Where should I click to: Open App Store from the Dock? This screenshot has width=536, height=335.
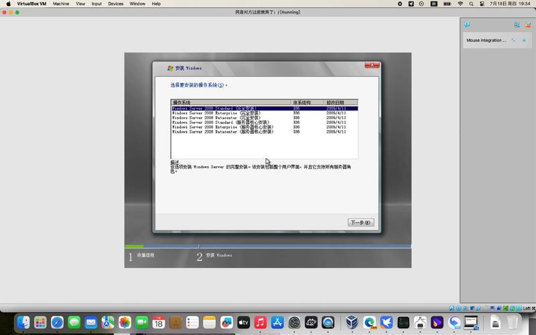pos(277,322)
